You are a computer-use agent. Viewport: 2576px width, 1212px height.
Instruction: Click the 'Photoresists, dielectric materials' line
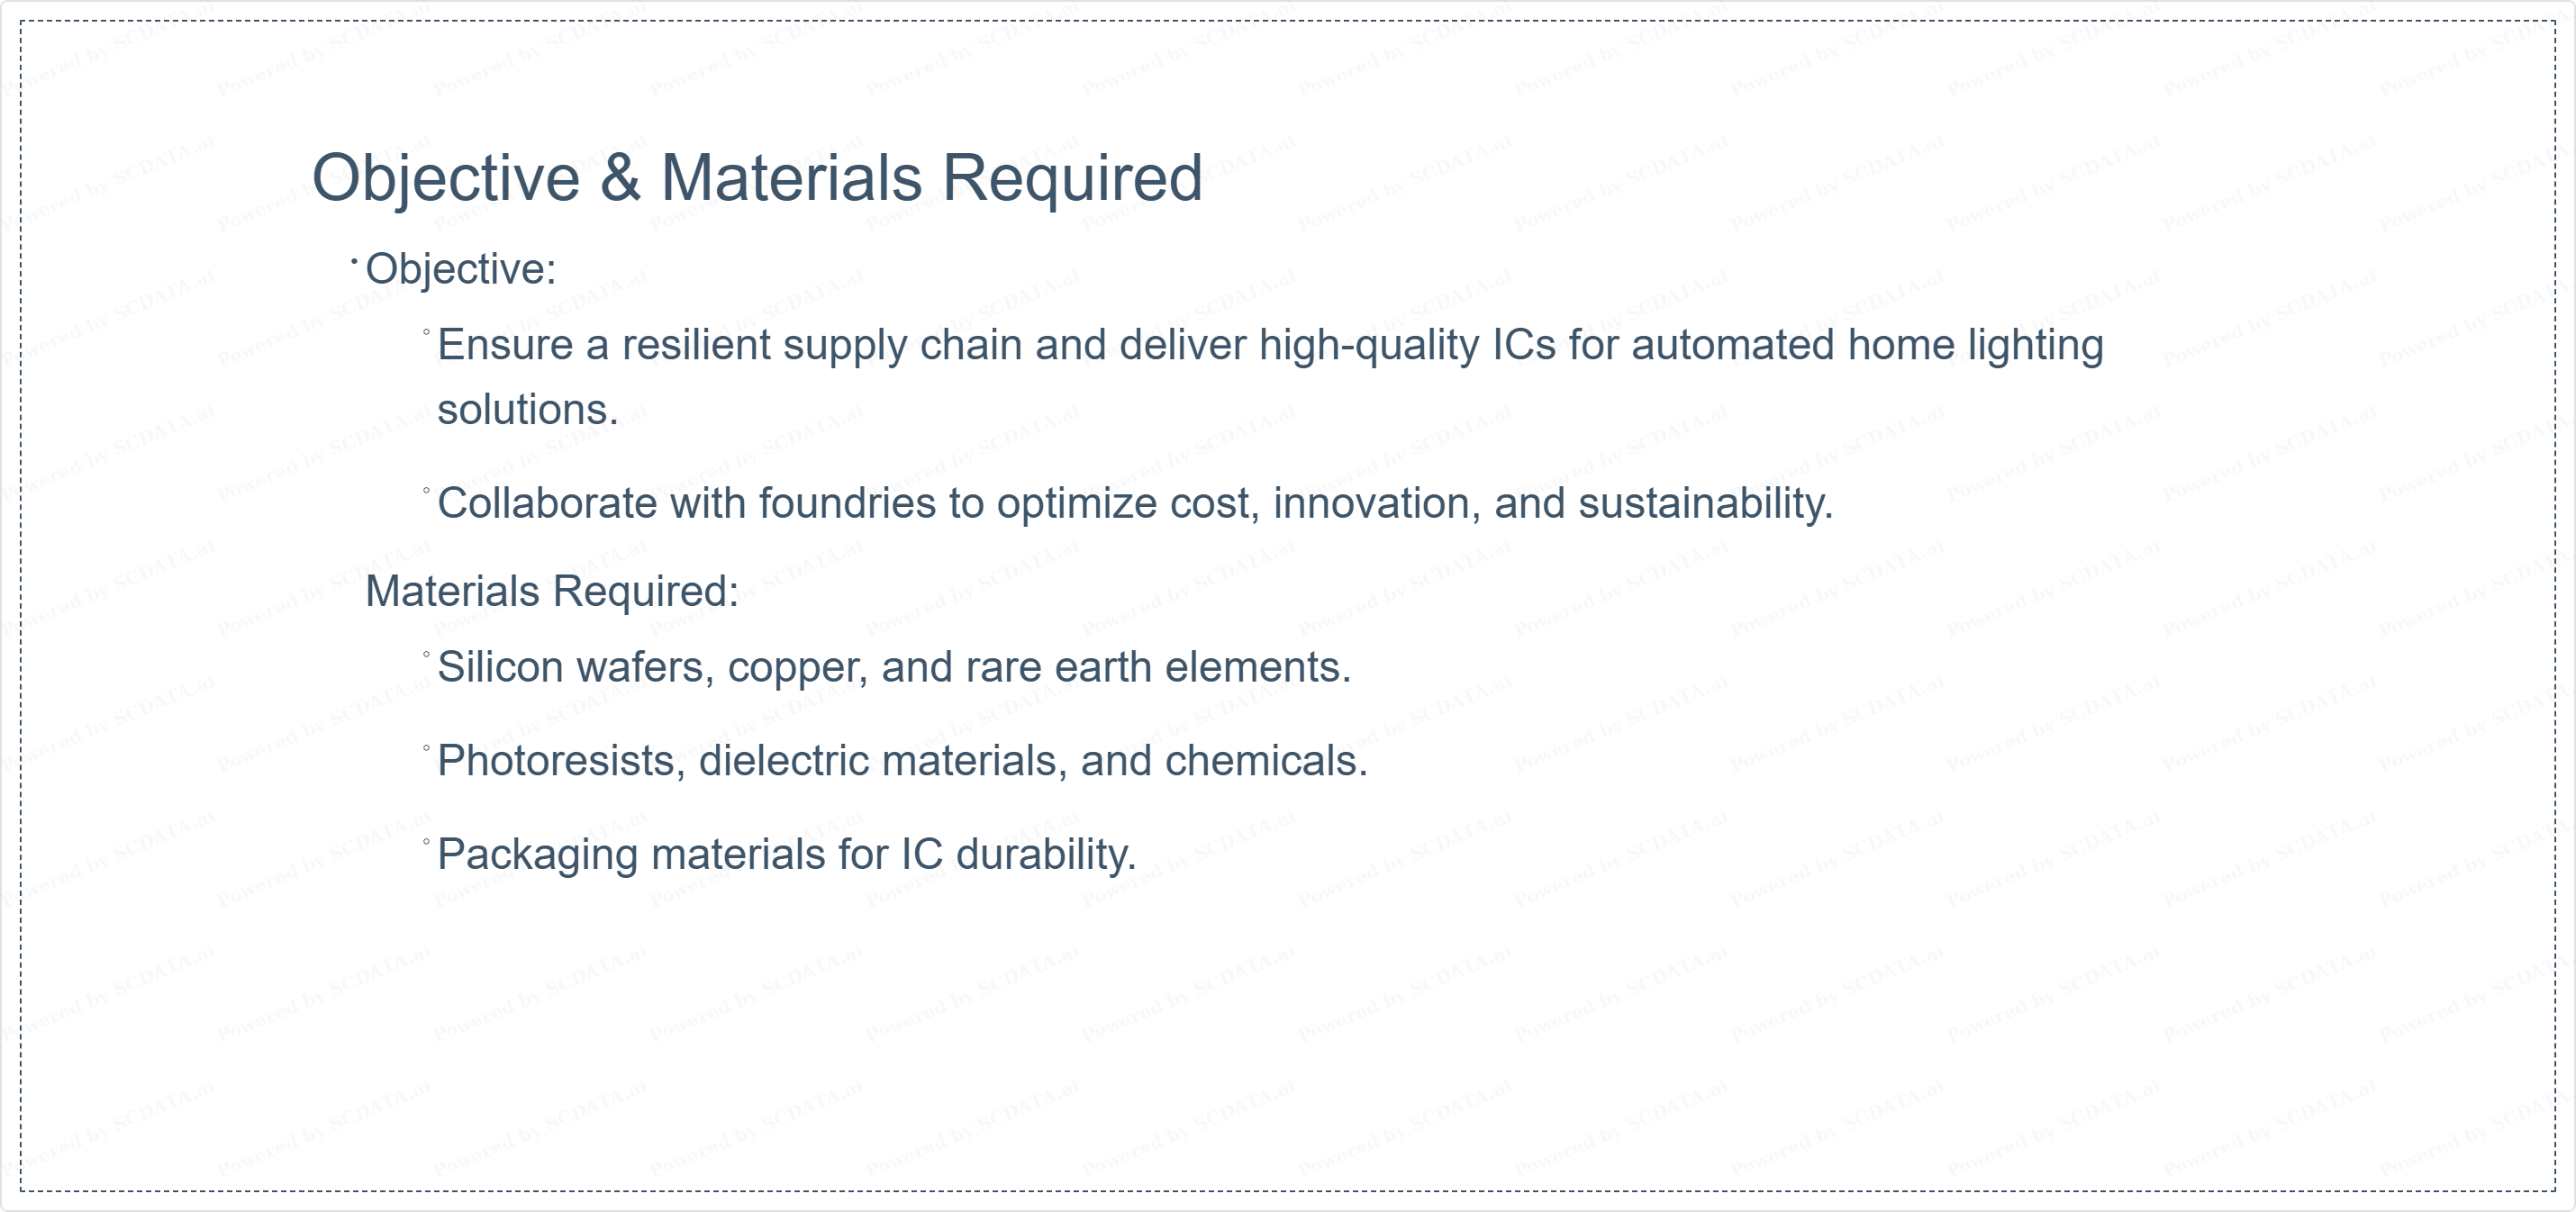pyautogui.click(x=902, y=761)
